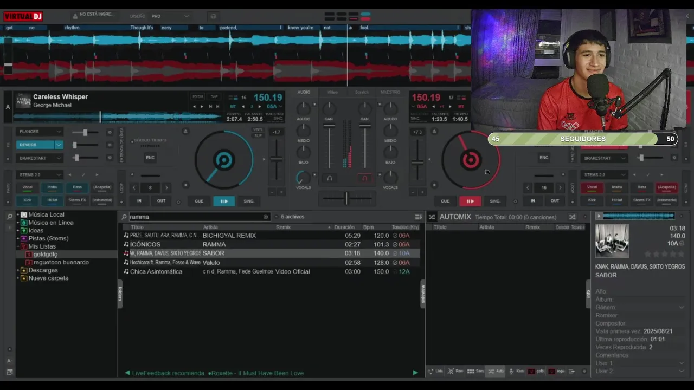Open REVERB effect settings gear on deck A

[x=110, y=145]
